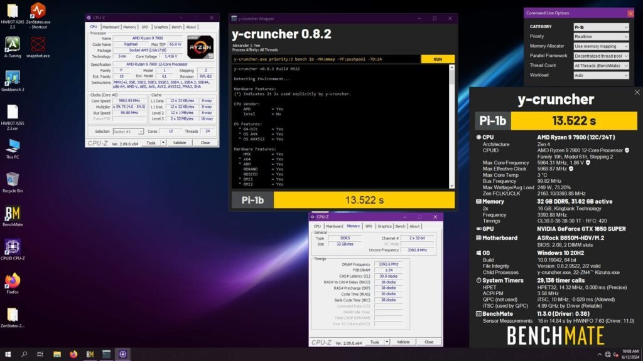643x361 pixels.
Task: Open the Tools dropdown arrow in CPU-Z
Action: tap(163, 142)
